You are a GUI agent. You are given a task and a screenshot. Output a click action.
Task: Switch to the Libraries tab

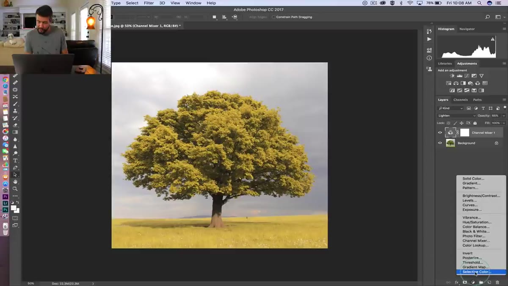coord(445,63)
